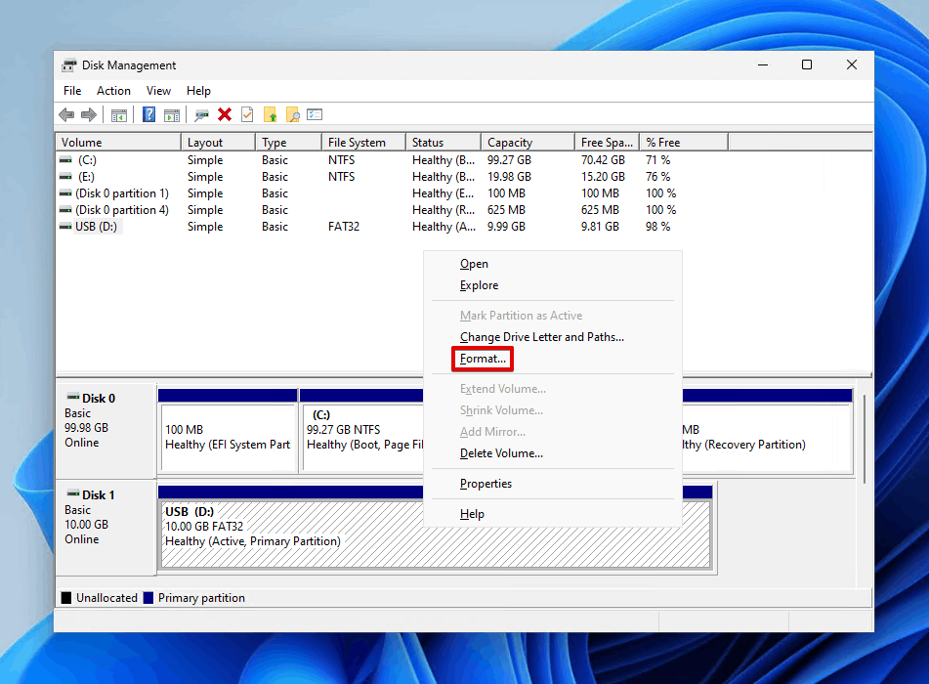This screenshot has height=684, width=929.
Task: Select the USB (D:) volume row
Action: point(394,227)
